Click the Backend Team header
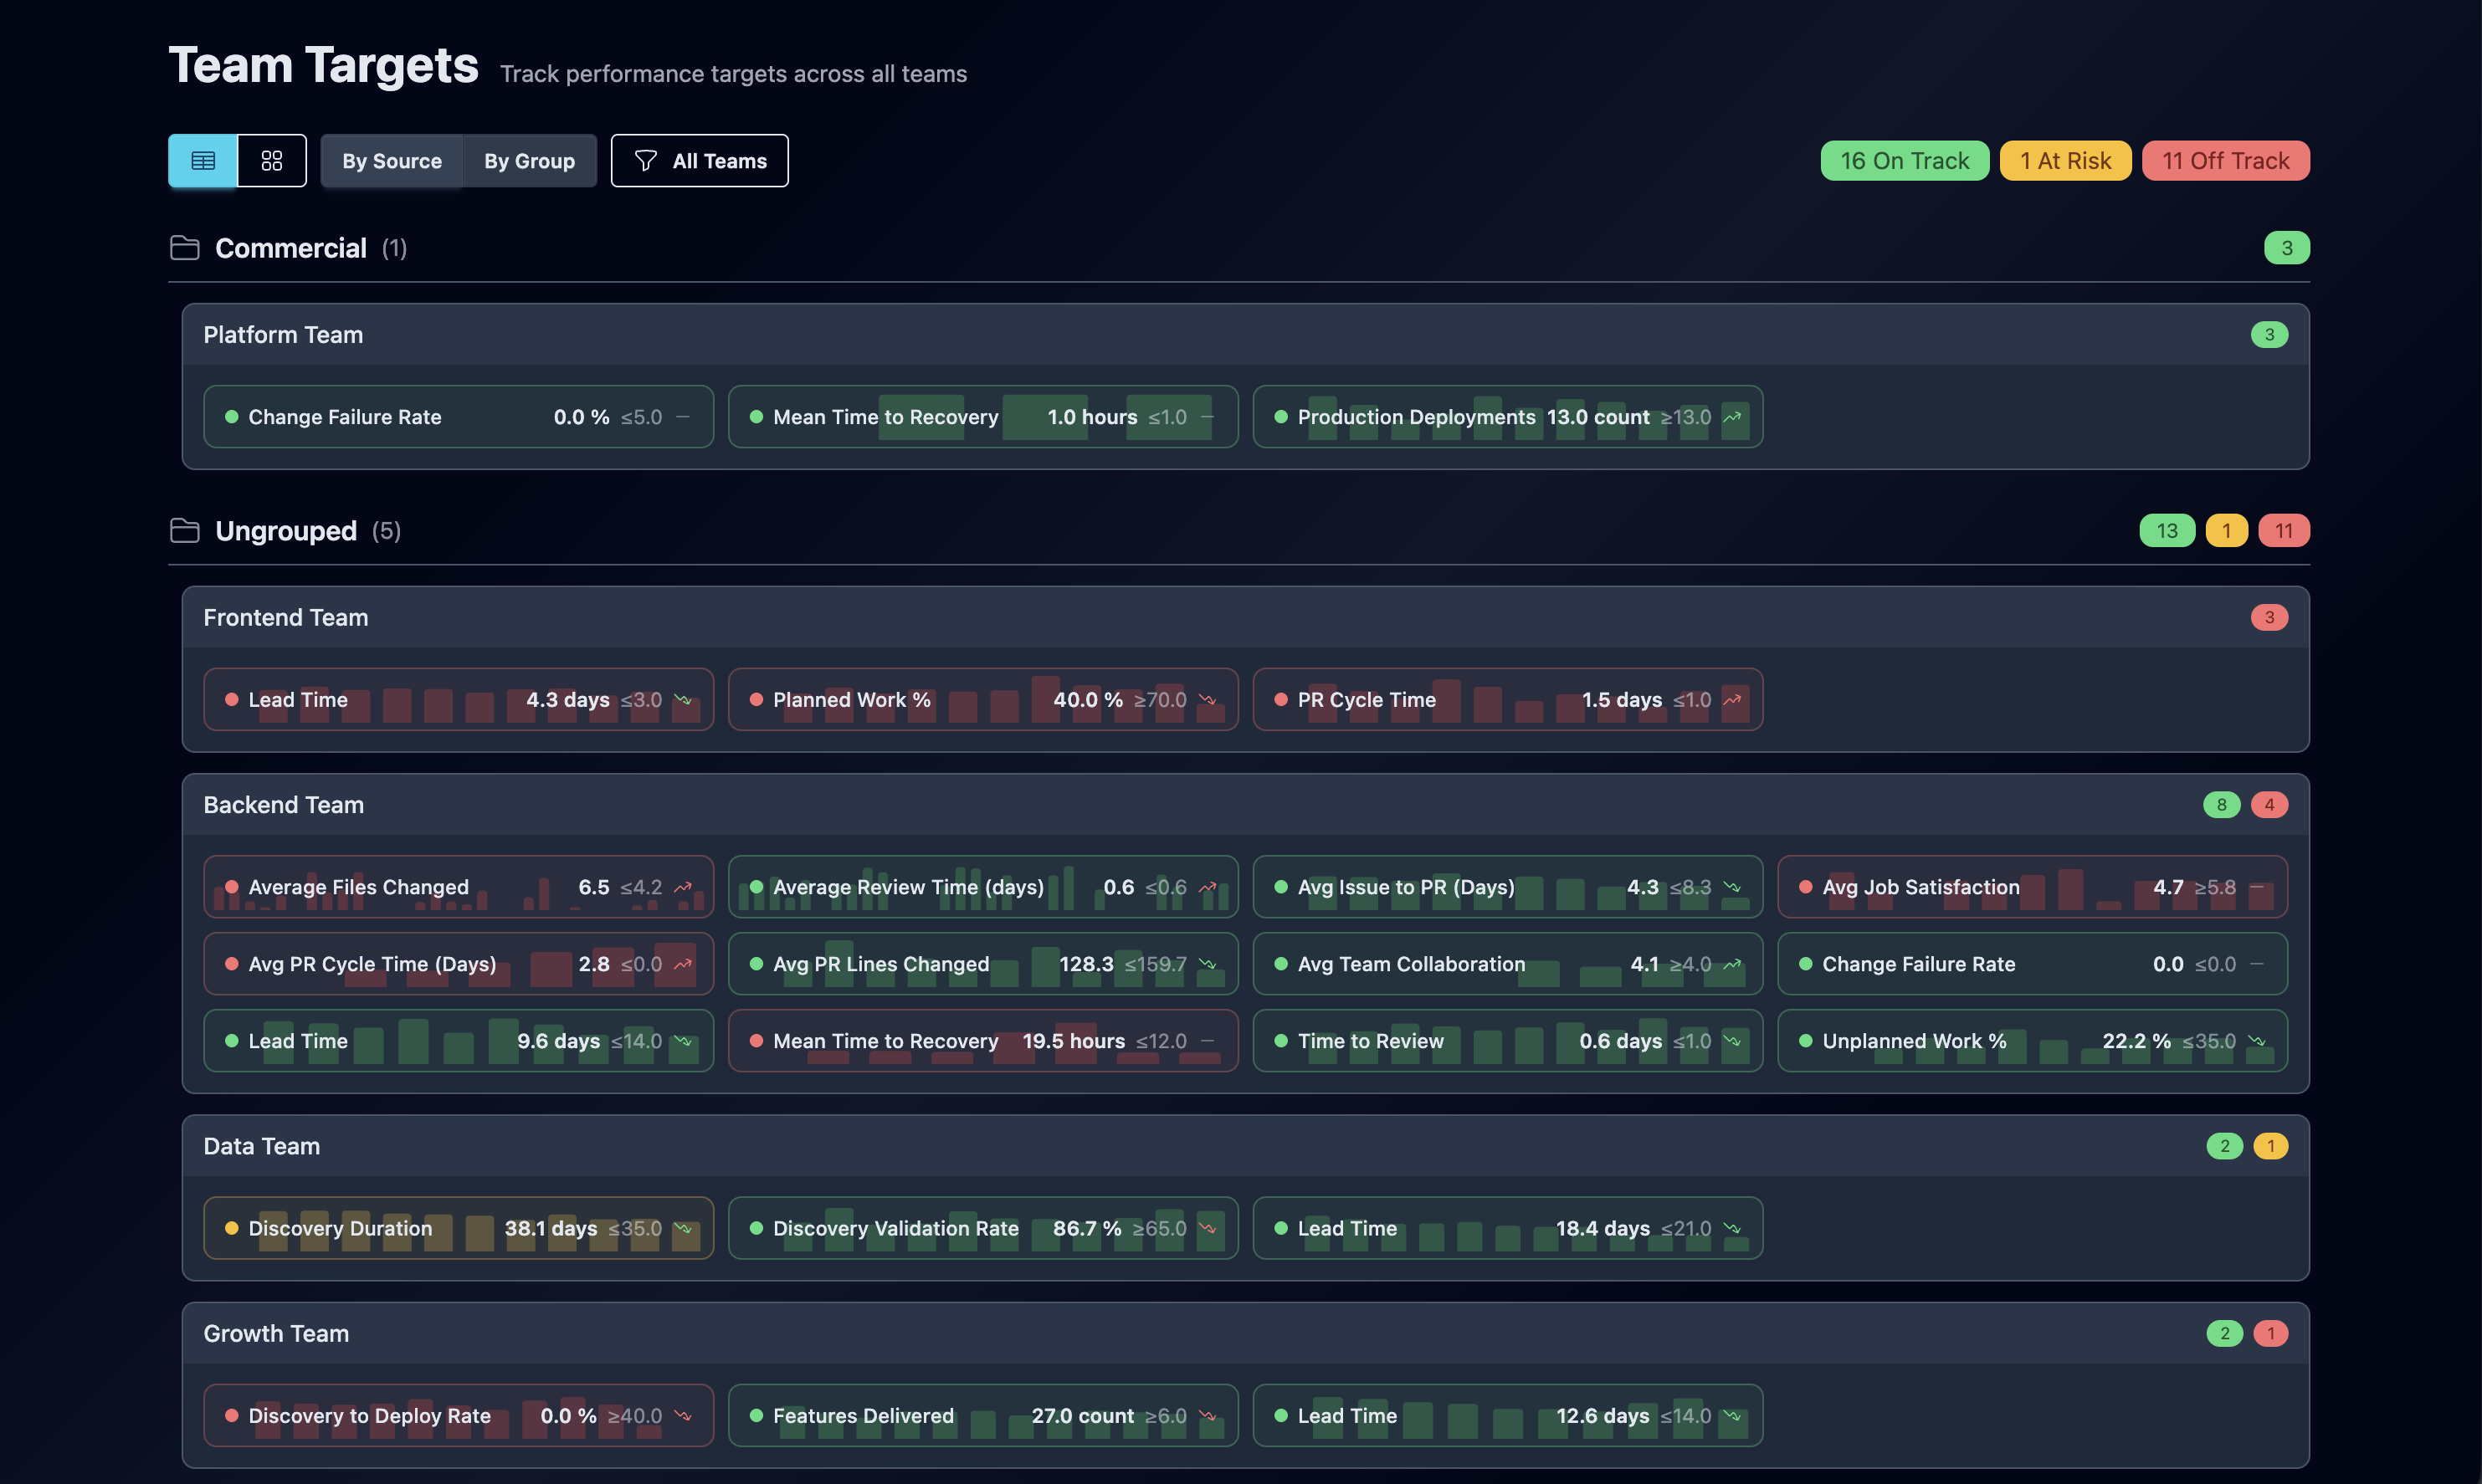The height and width of the screenshot is (1484, 2482). 285,805
